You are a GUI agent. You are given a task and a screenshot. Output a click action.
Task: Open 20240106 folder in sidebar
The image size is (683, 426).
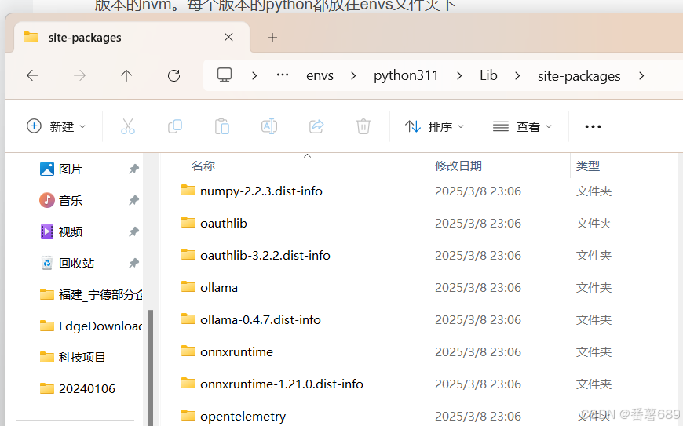pyautogui.click(x=77, y=388)
